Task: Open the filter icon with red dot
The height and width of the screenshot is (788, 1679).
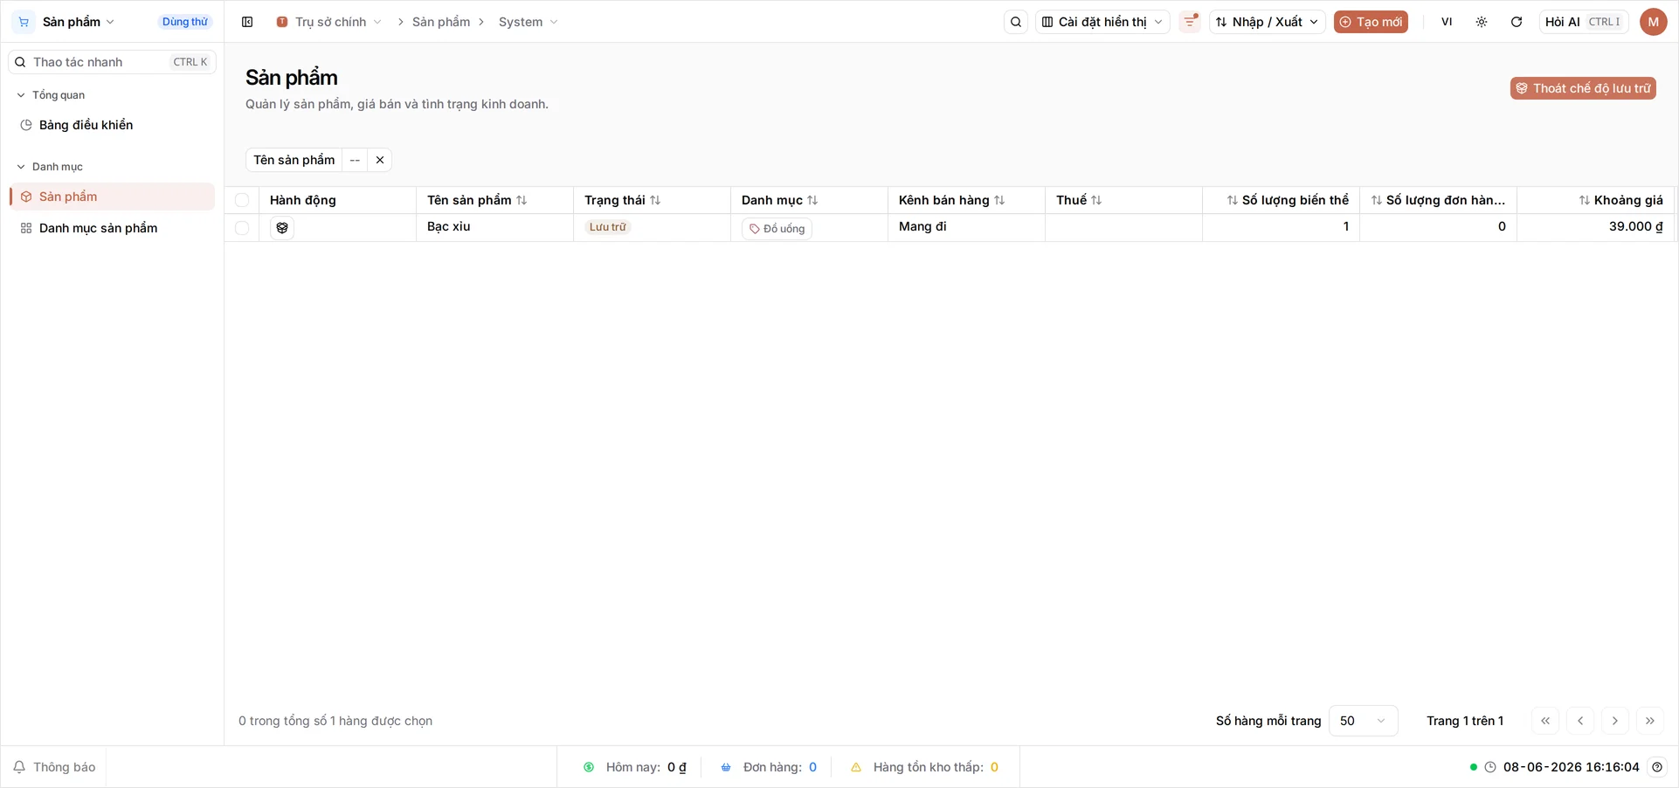Action: (1190, 22)
